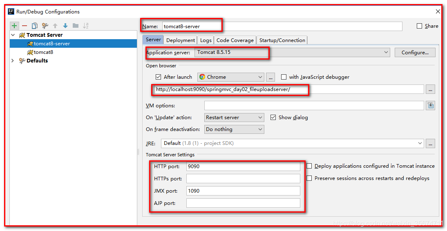Click the Configure... button

pyautogui.click(x=415, y=52)
